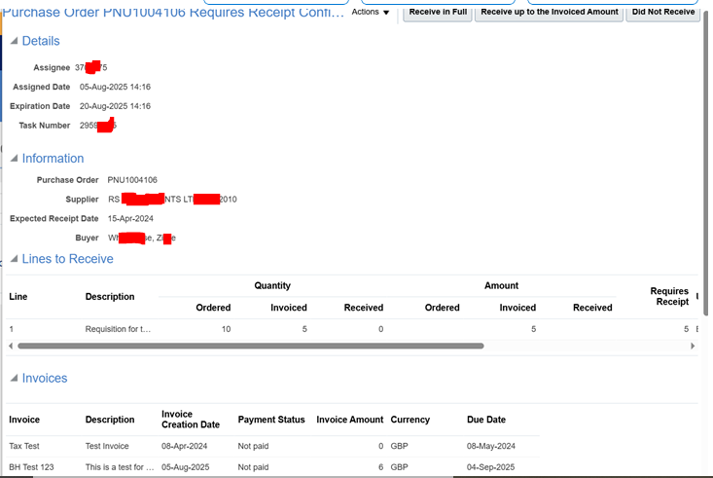Select purchase order number PNU1004106
Viewport: 713px width, 478px height.
click(132, 180)
